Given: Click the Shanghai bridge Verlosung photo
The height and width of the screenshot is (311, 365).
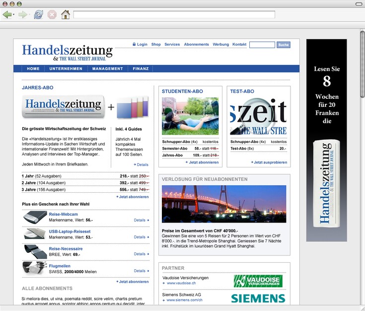Looking at the screenshot, I should (x=224, y=204).
